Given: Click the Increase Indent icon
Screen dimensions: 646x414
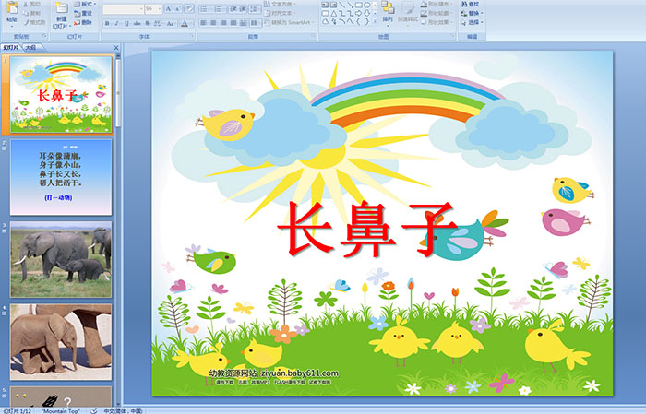Looking at the screenshot, I should 243,9.
